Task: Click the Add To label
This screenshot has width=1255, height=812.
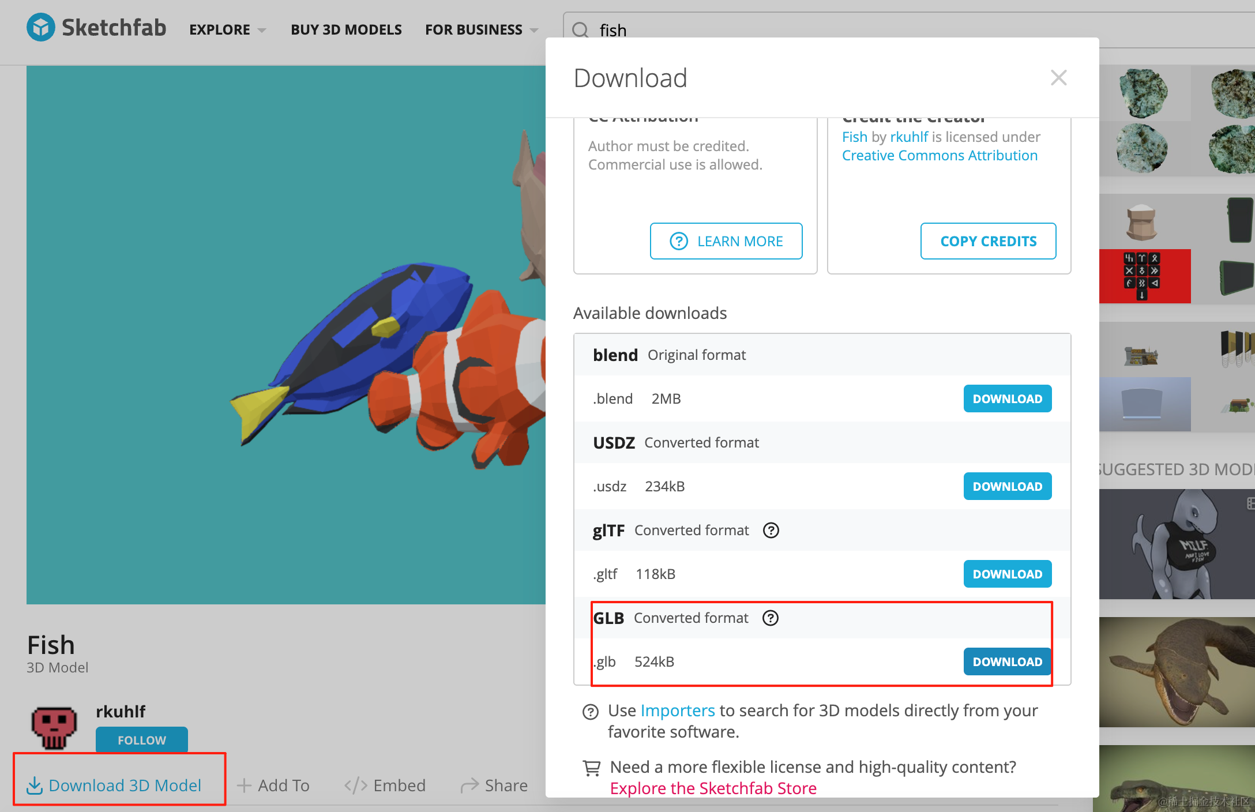Action: tap(284, 785)
